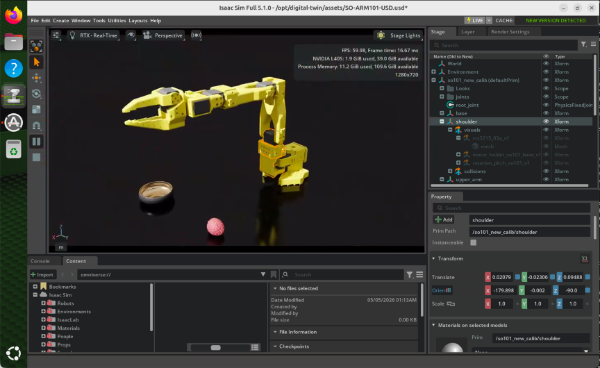Stop the simulation with the stop button
Viewport: 600px width, 368px height.
tap(36, 157)
